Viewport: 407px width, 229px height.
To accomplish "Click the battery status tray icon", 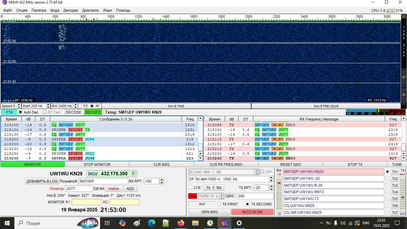I will [329, 223].
